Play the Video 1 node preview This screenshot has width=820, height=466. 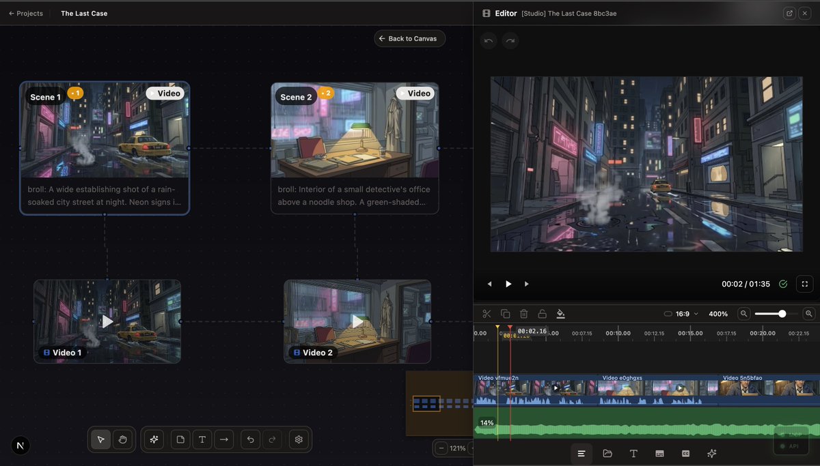(107, 321)
